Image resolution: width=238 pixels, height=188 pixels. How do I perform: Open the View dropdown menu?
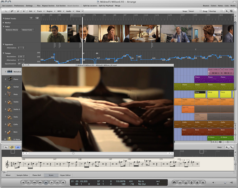pyautogui.click(x=79, y=11)
